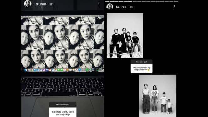208x117 pixels.
Task: Click the '11h' timestamp in the right story
Action: [131, 7]
